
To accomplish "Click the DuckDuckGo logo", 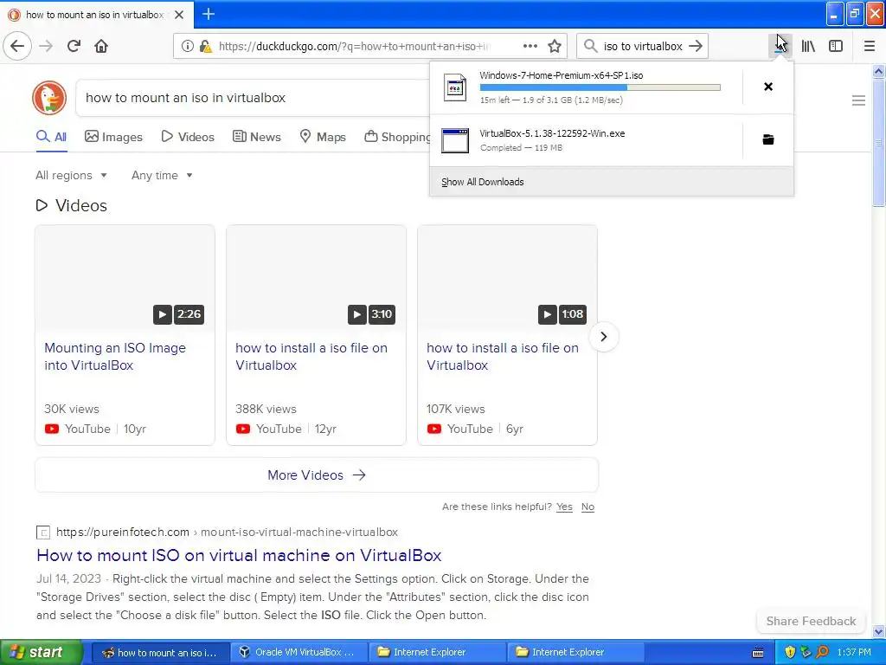I will 49,97.
